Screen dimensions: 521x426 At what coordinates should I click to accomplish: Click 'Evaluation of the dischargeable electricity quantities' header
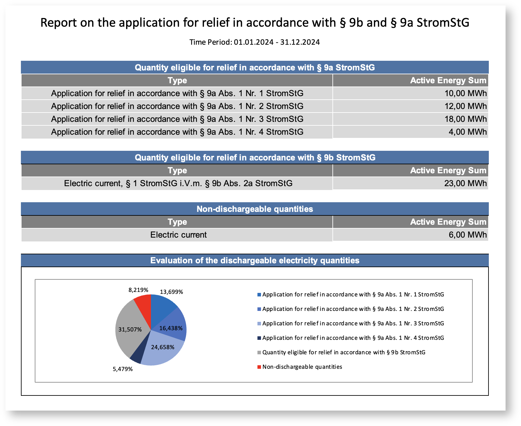click(x=255, y=260)
